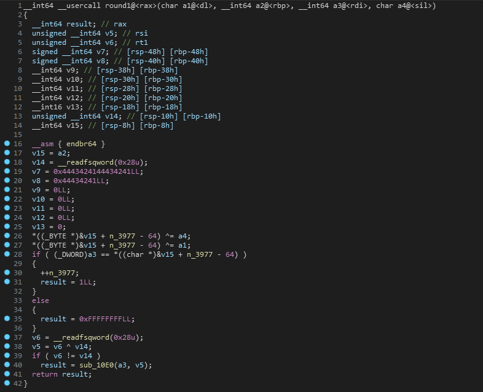Click 'v11 = 0LL;' assignment
This screenshot has width=483, height=392.
point(53,208)
